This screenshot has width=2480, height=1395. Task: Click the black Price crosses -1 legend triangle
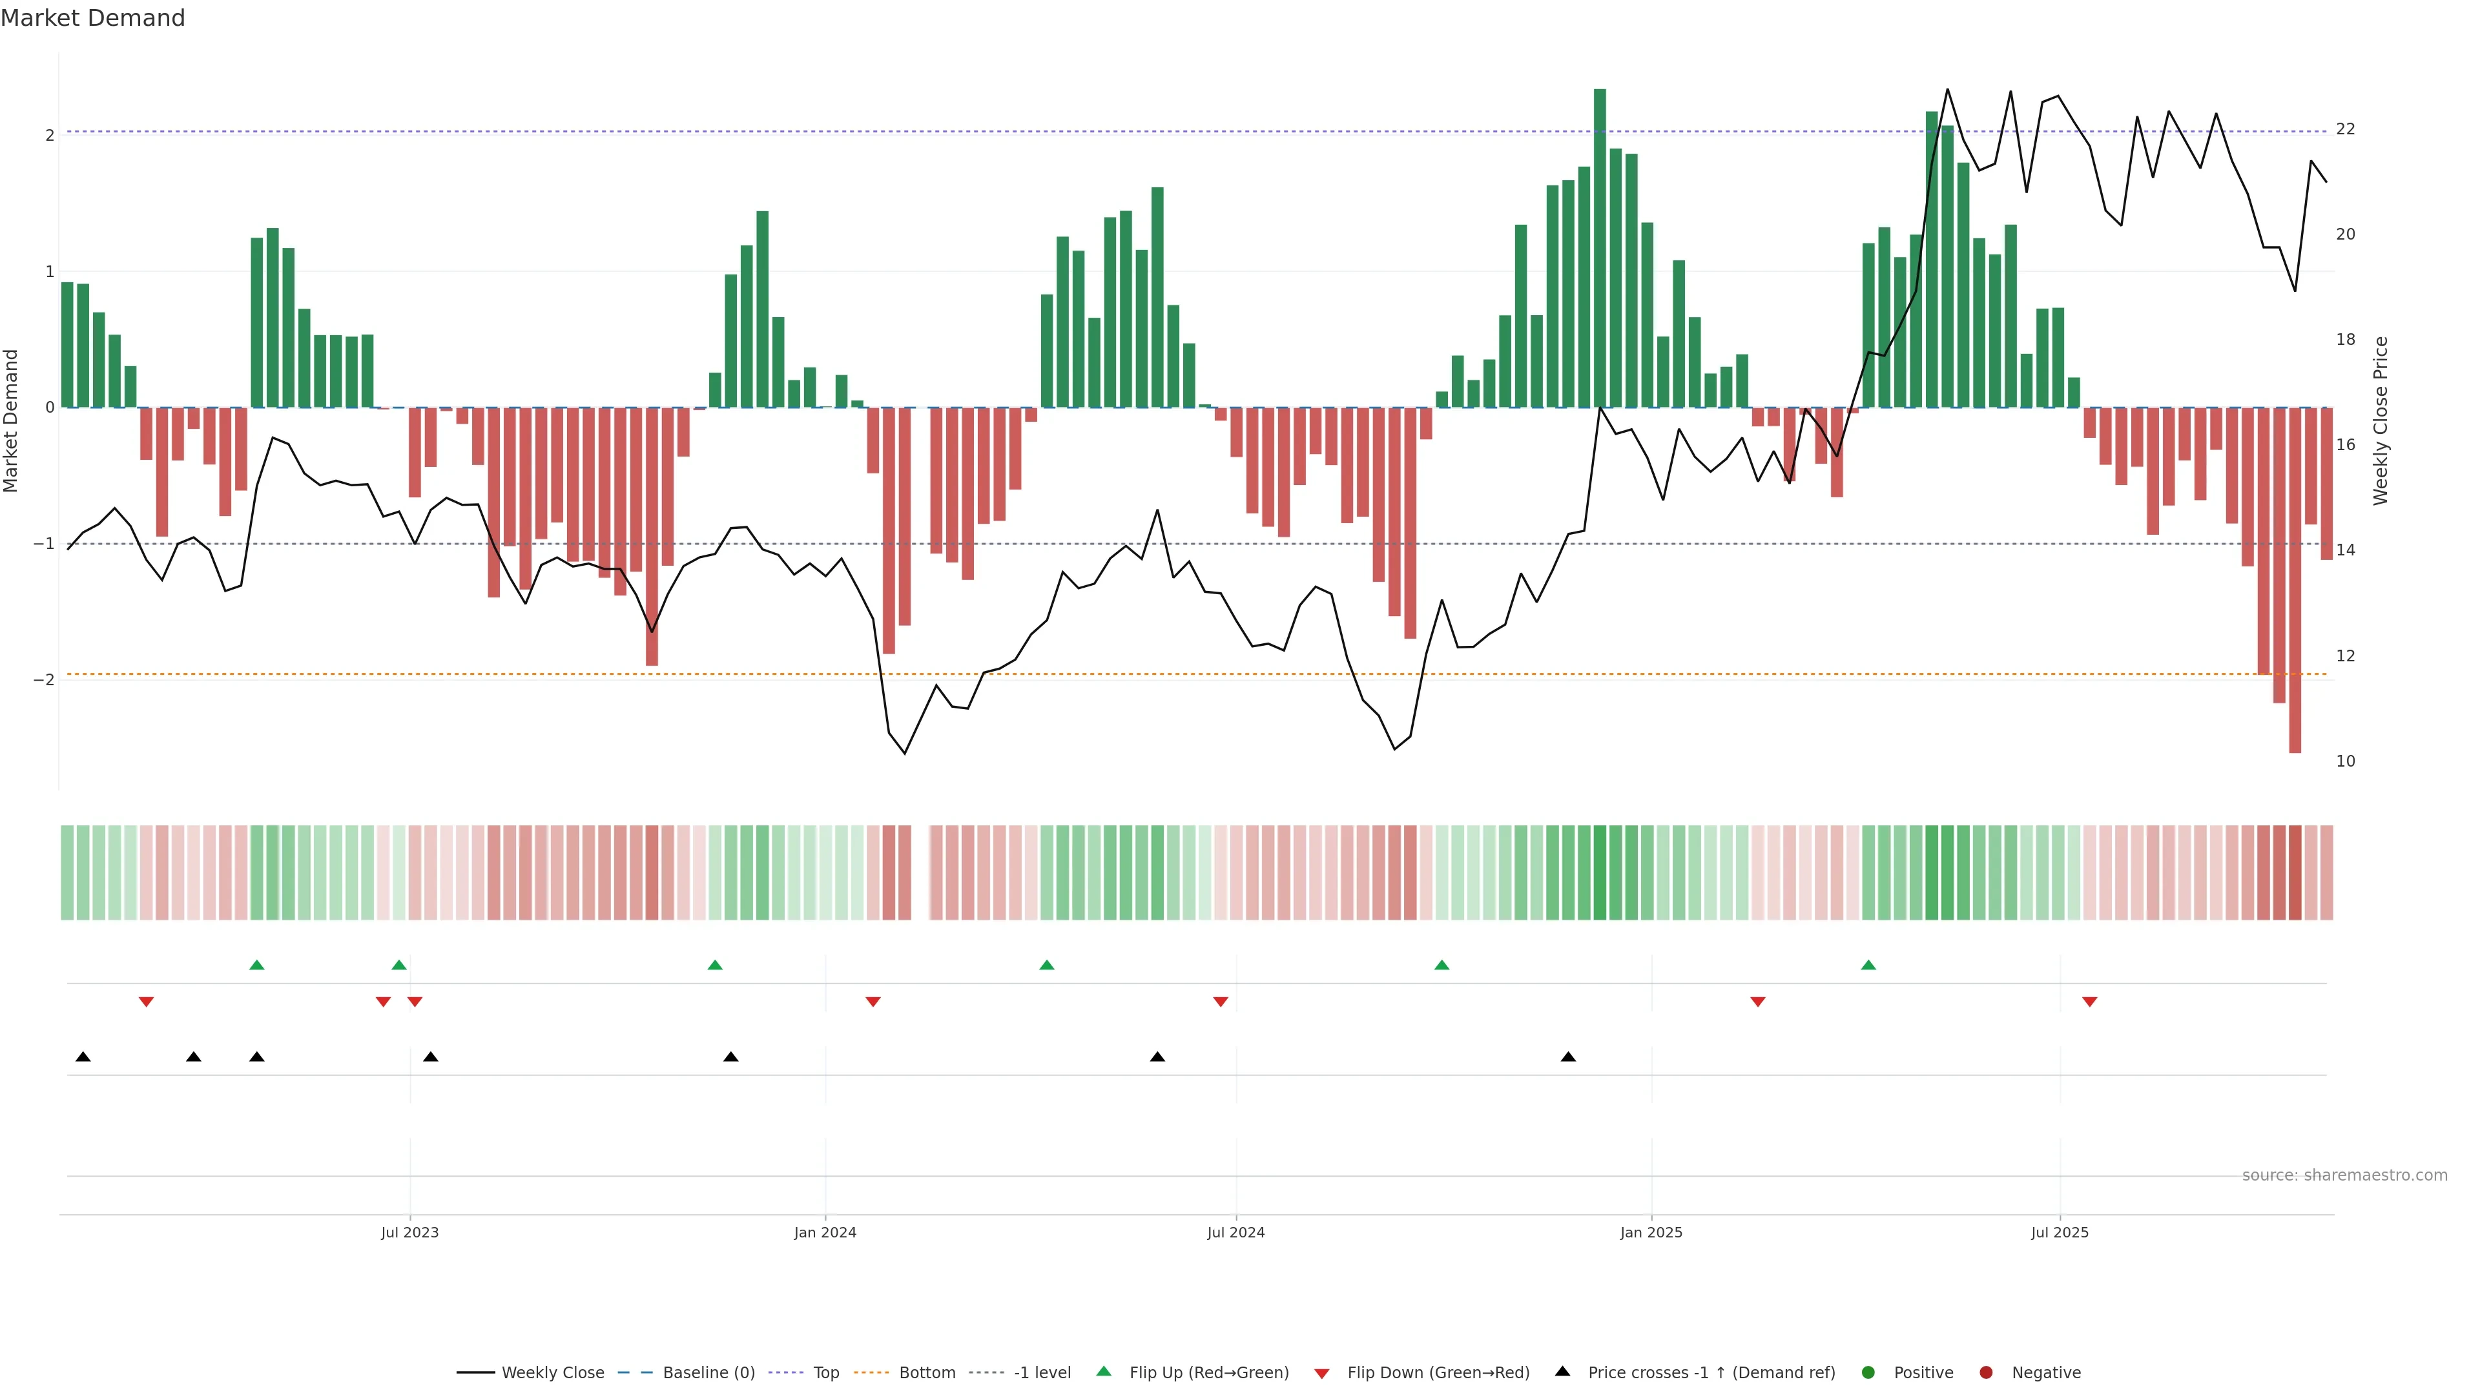[1562, 1371]
